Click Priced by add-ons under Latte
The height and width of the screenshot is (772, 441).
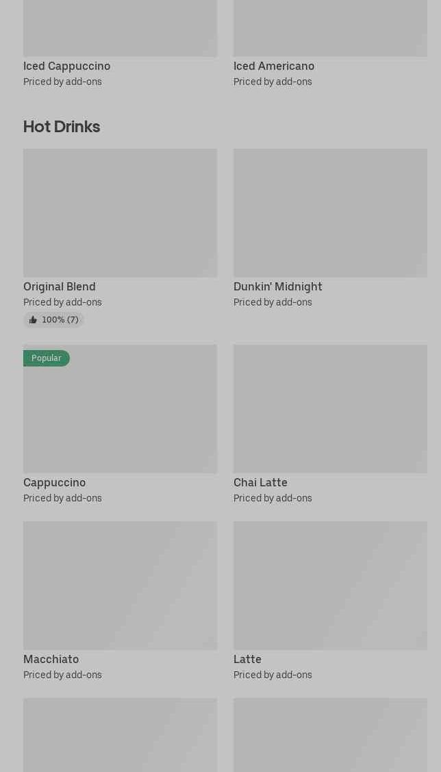(273, 675)
